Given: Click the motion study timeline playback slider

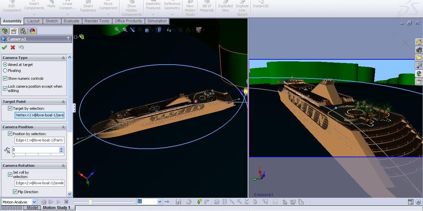Looking at the screenshot, I should click(91, 202).
